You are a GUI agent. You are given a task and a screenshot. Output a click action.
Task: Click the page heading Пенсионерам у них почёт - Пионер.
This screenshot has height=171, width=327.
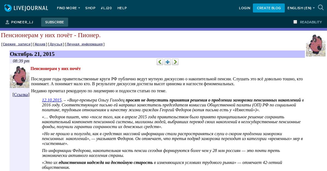[51, 35]
